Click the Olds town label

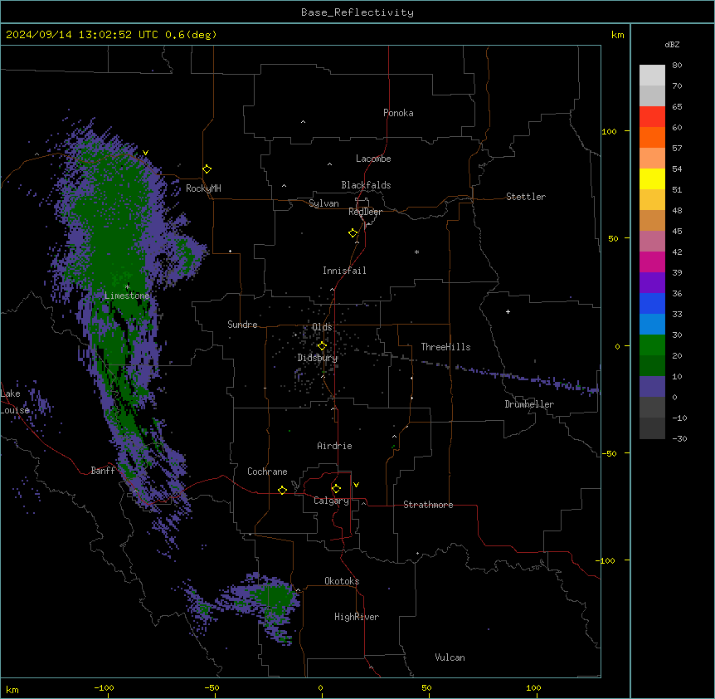tap(322, 327)
